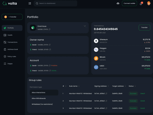Open Policy rules in the sidebar

(12, 57)
